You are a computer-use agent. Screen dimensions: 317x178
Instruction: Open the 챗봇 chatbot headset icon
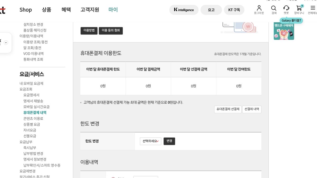[x=286, y=8]
